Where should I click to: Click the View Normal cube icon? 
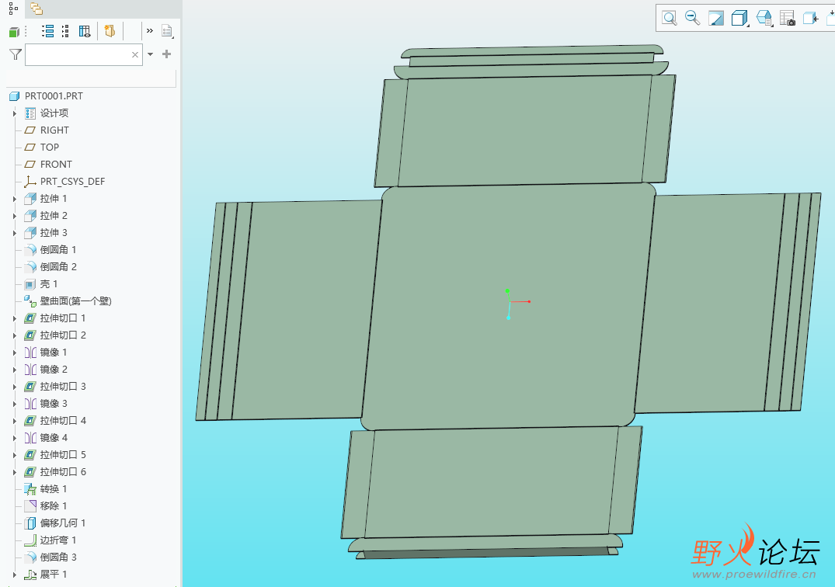click(x=810, y=18)
